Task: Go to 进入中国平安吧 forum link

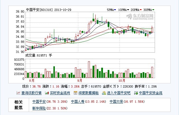Action: tap(119, 93)
